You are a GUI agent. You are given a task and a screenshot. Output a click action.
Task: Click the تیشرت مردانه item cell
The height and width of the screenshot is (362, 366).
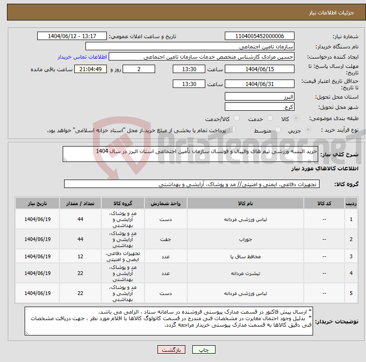(245, 273)
